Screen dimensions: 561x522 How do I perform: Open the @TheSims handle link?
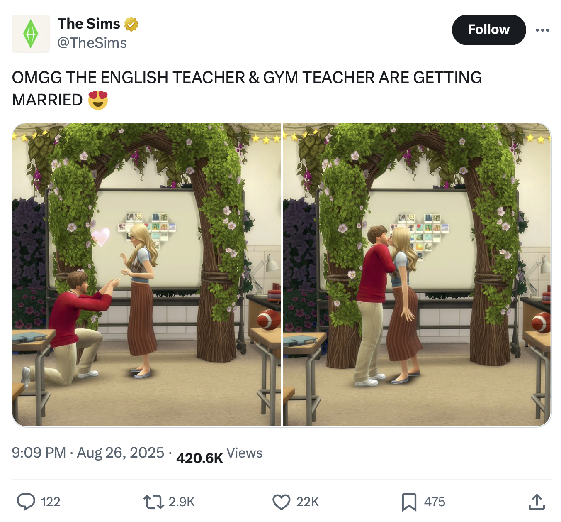[92, 43]
